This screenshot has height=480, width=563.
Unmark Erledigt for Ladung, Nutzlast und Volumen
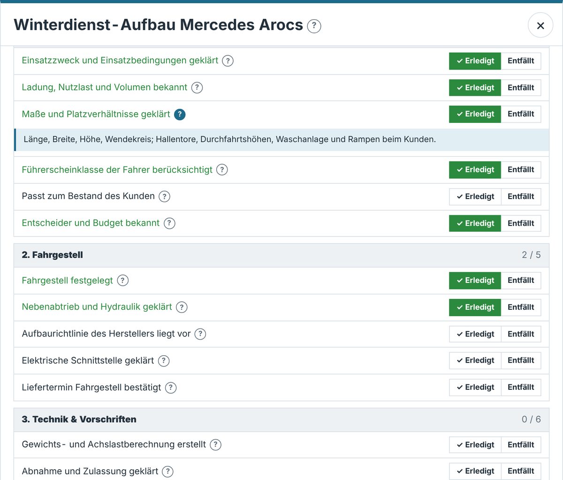pos(475,88)
